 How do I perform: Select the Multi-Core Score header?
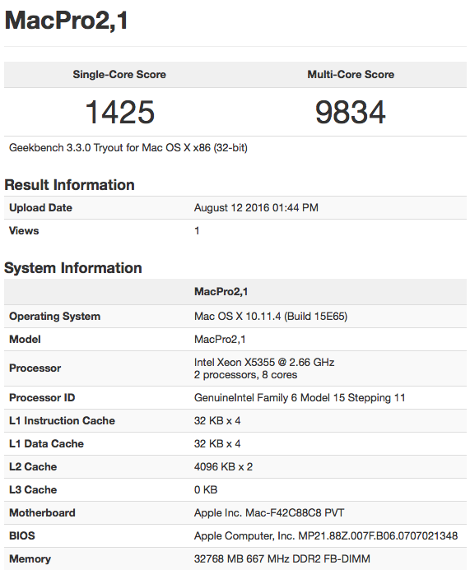pyautogui.click(x=351, y=74)
